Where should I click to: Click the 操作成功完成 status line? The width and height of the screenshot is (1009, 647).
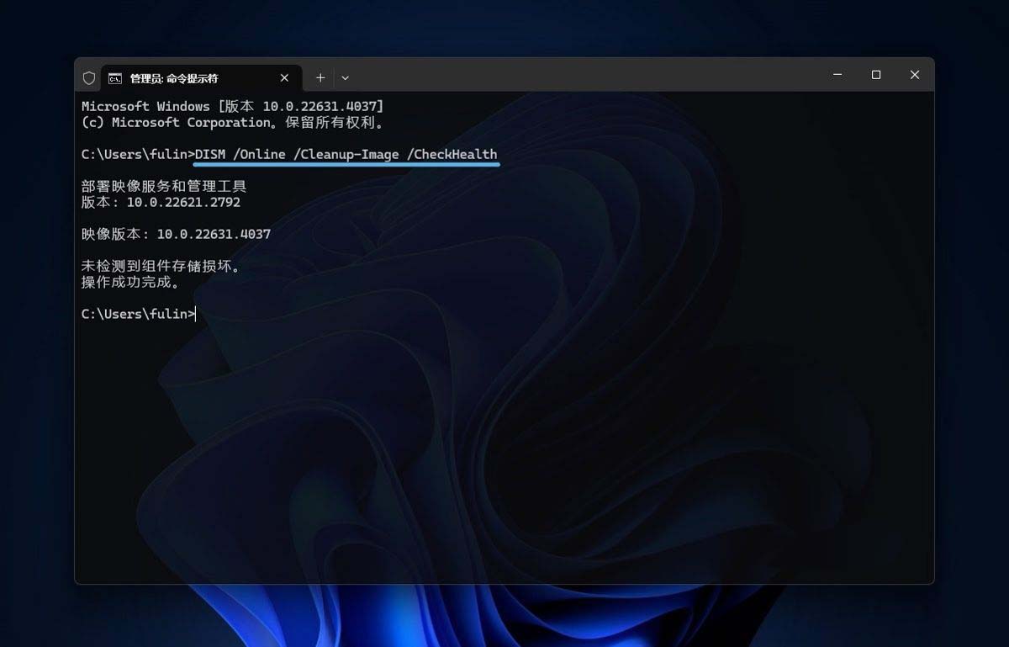coord(130,282)
